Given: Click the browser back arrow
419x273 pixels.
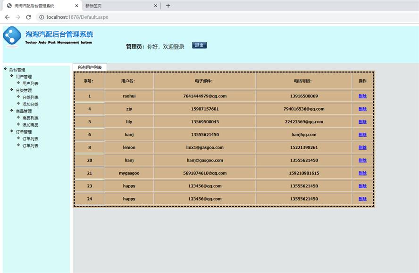Looking at the screenshot, I should tap(7, 17).
